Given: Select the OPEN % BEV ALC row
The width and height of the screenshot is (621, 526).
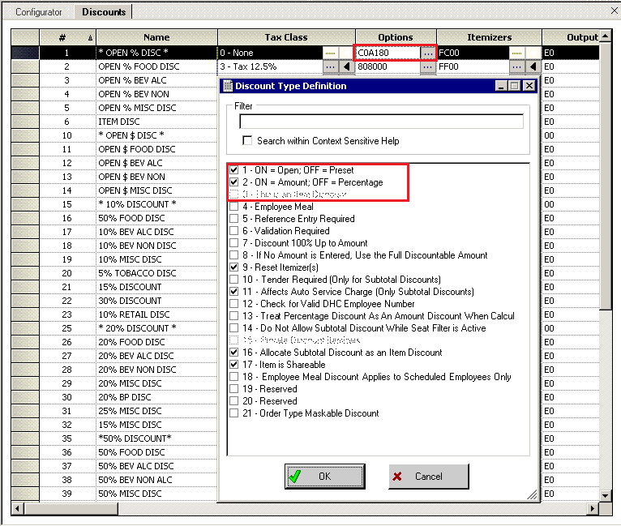Looking at the screenshot, I should (x=156, y=80).
